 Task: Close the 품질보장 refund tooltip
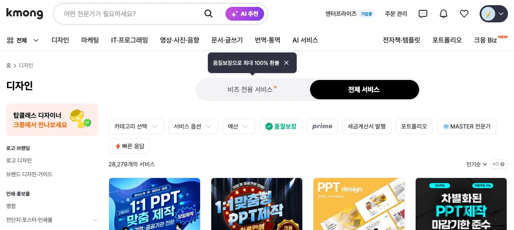click(286, 63)
